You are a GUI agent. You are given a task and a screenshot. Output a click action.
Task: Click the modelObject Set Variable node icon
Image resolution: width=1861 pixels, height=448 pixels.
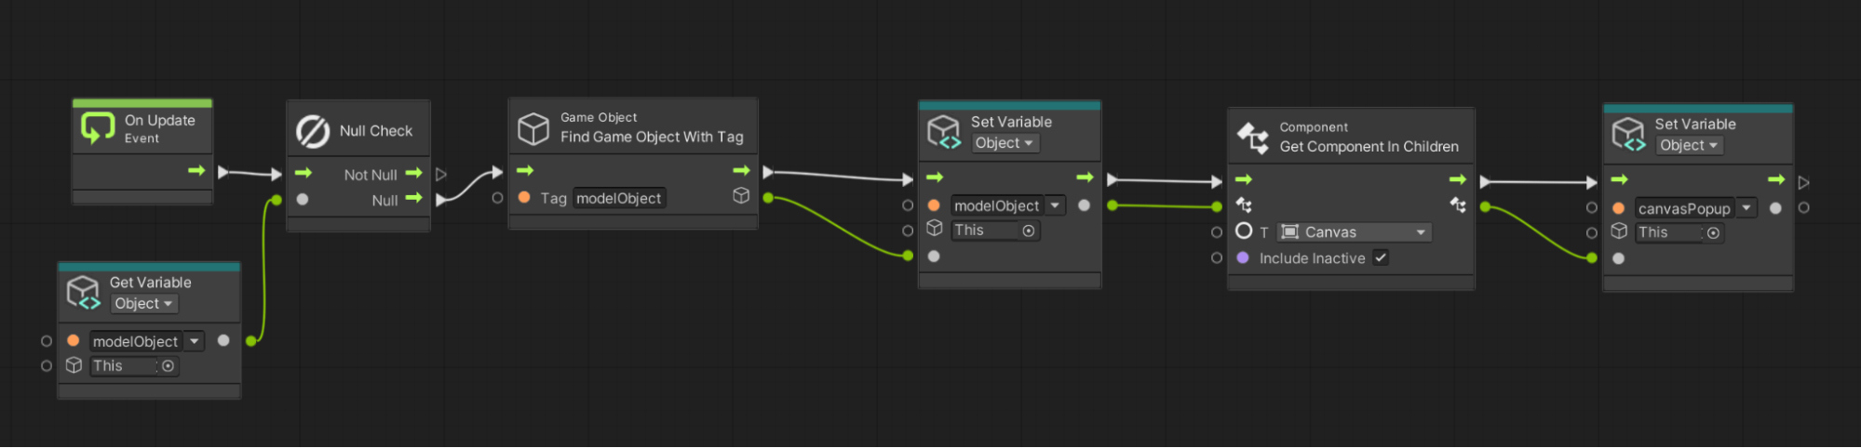[x=944, y=132]
